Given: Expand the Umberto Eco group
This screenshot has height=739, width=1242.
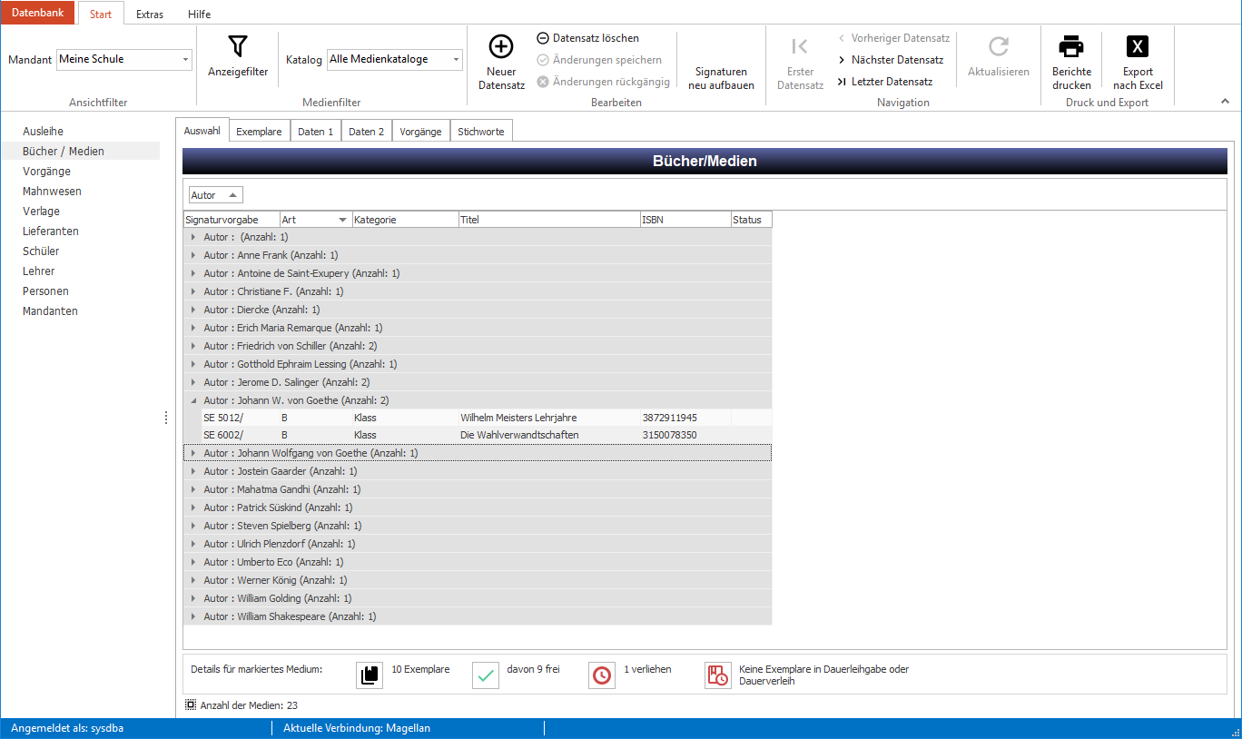Looking at the screenshot, I should tap(192, 562).
